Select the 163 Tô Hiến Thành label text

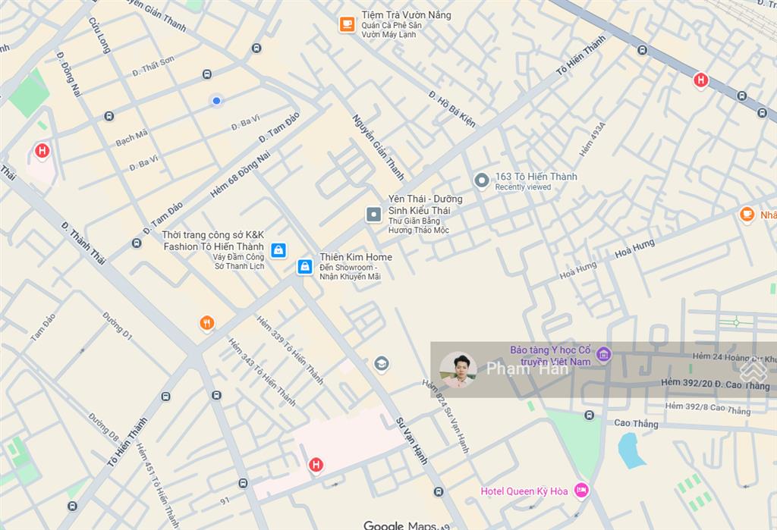click(536, 177)
